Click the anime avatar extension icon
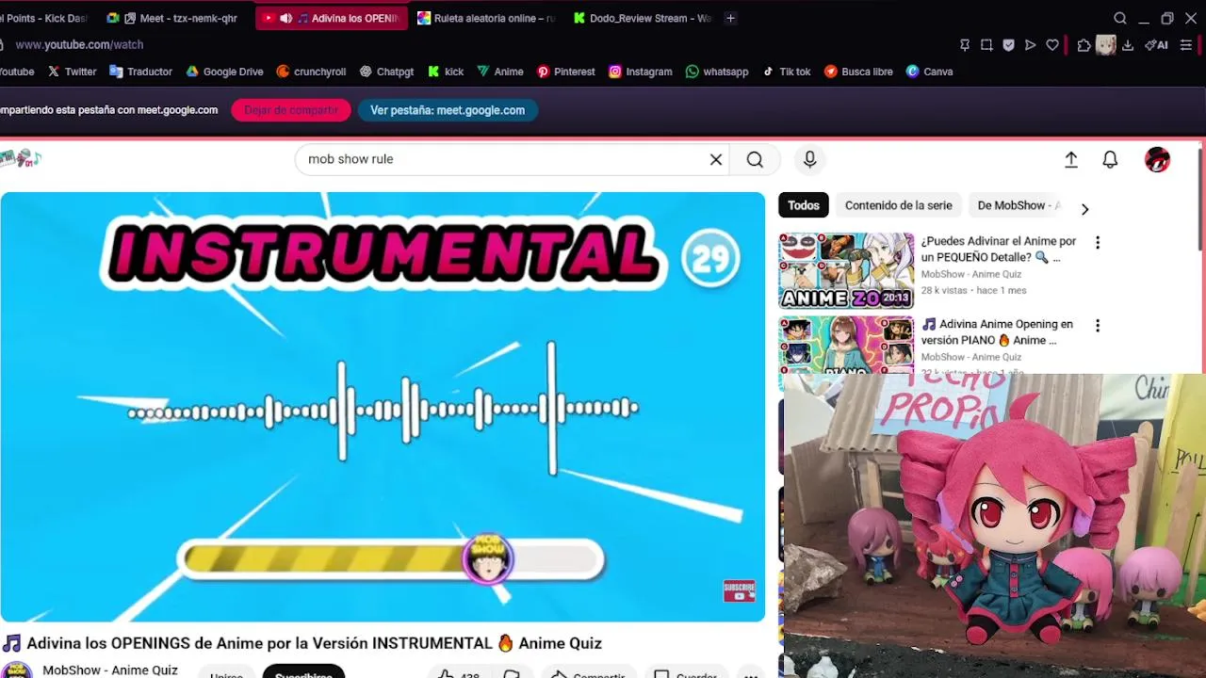 (x=1106, y=44)
